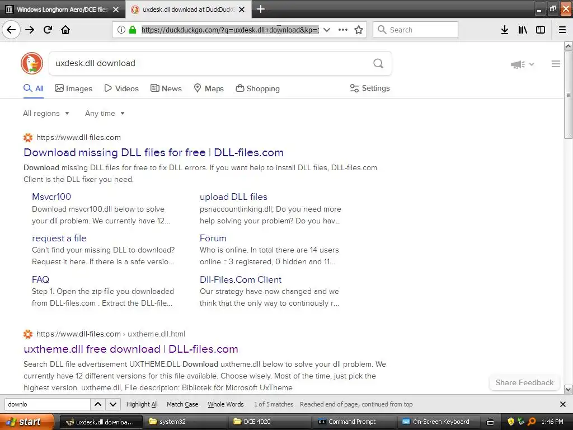Click the magnifier tray icon

(532, 422)
